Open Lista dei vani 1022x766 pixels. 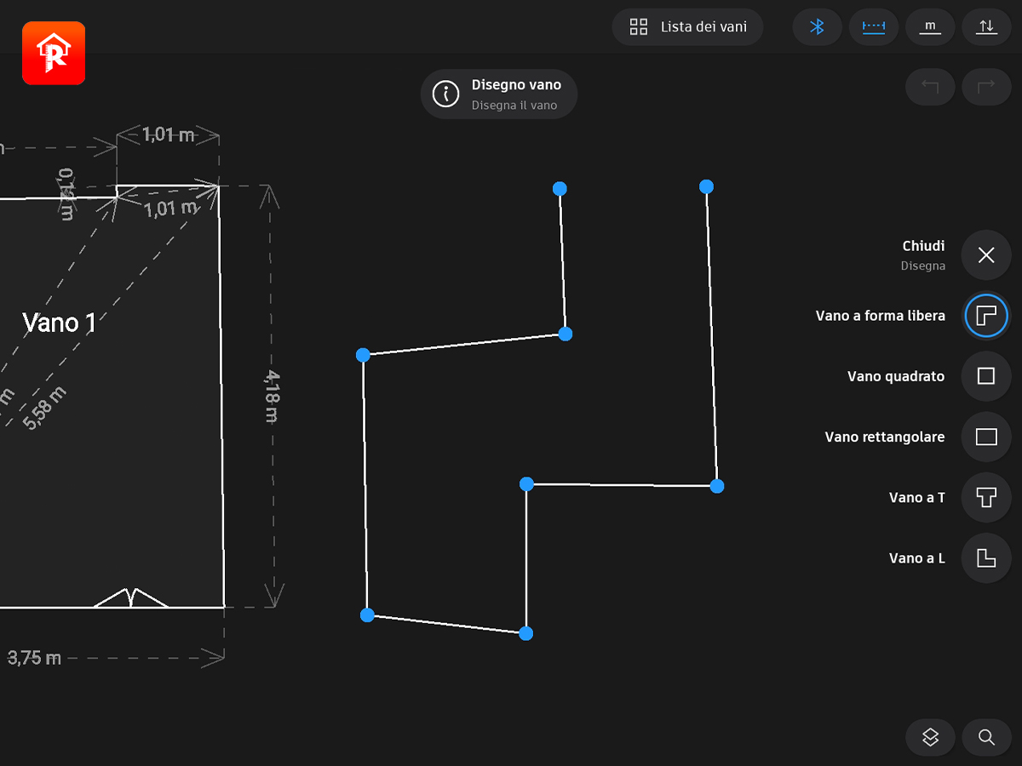coord(687,26)
